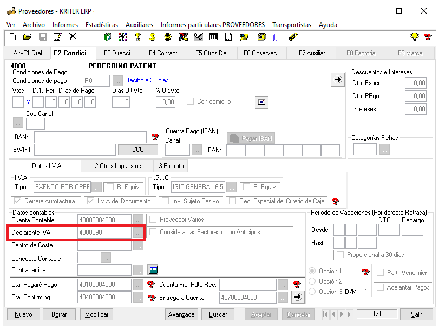Open lookup for I.V.A. Tipo field

point(96,187)
